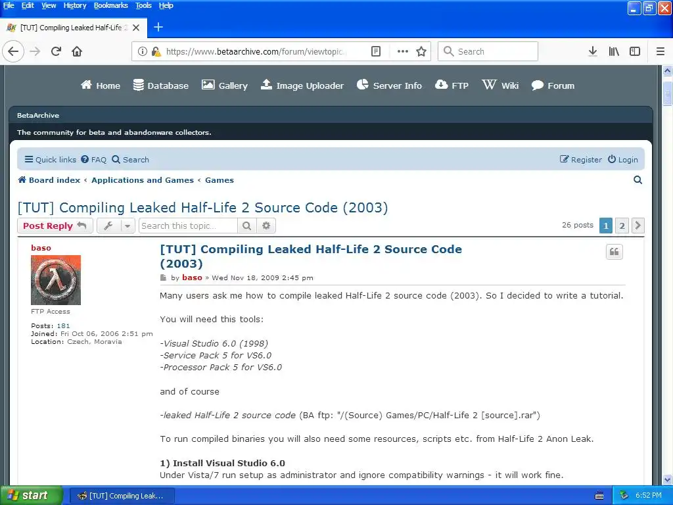Image resolution: width=673 pixels, height=505 pixels.
Task: Show sidebars icon in toolbar
Action: (x=635, y=51)
